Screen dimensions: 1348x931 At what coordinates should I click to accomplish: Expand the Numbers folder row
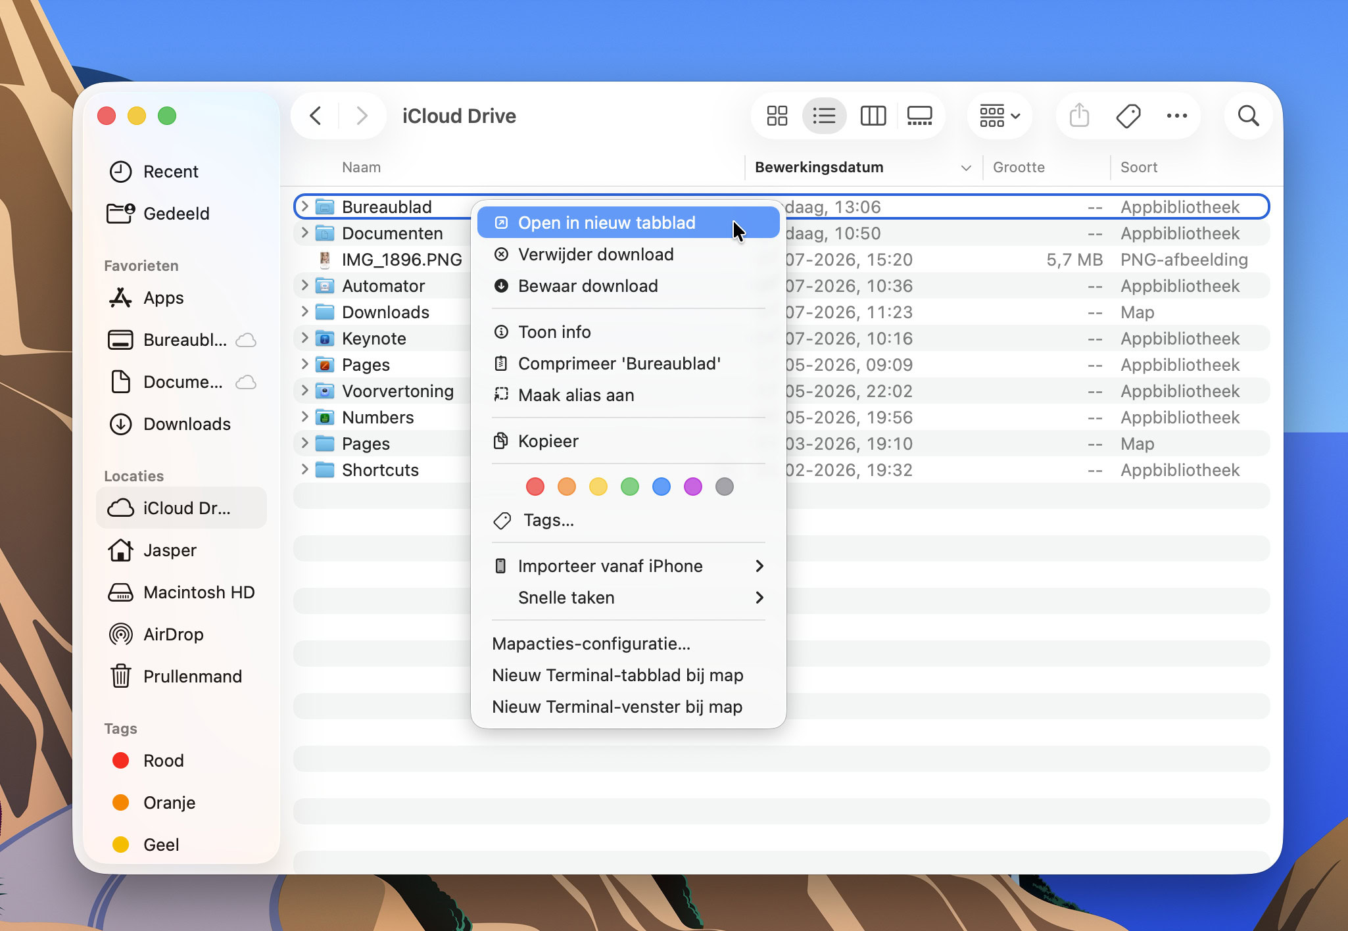[x=304, y=417]
